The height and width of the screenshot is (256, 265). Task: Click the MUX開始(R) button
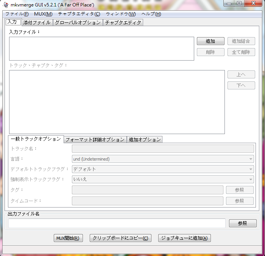(68, 238)
